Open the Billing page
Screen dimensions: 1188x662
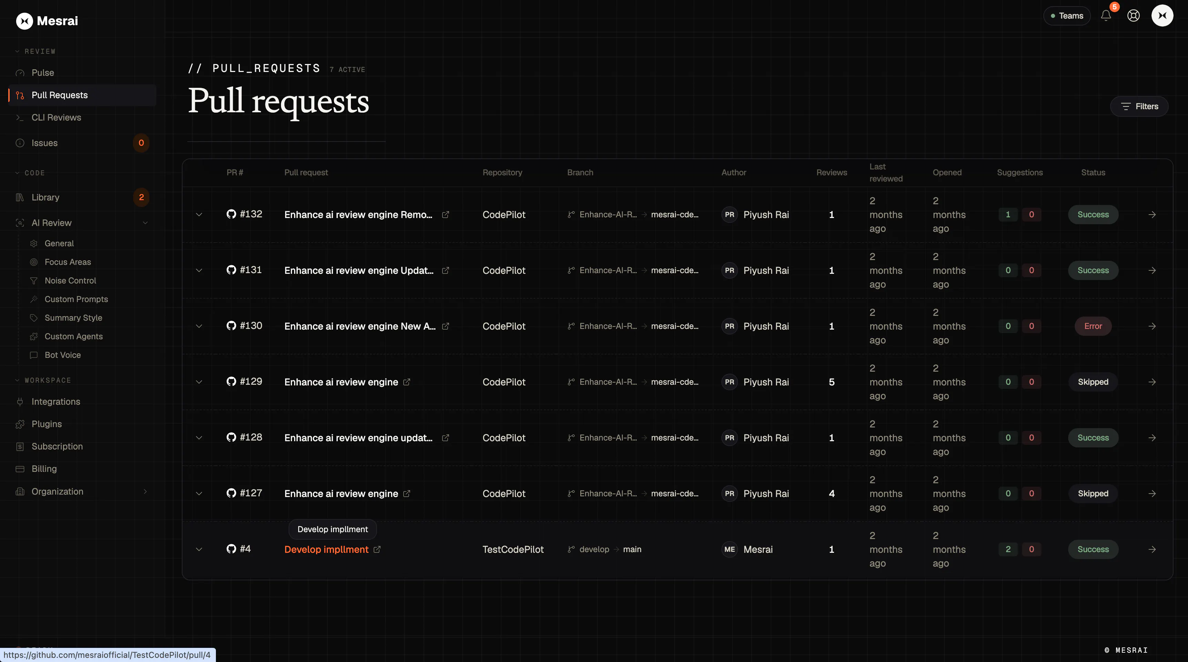click(82, 469)
